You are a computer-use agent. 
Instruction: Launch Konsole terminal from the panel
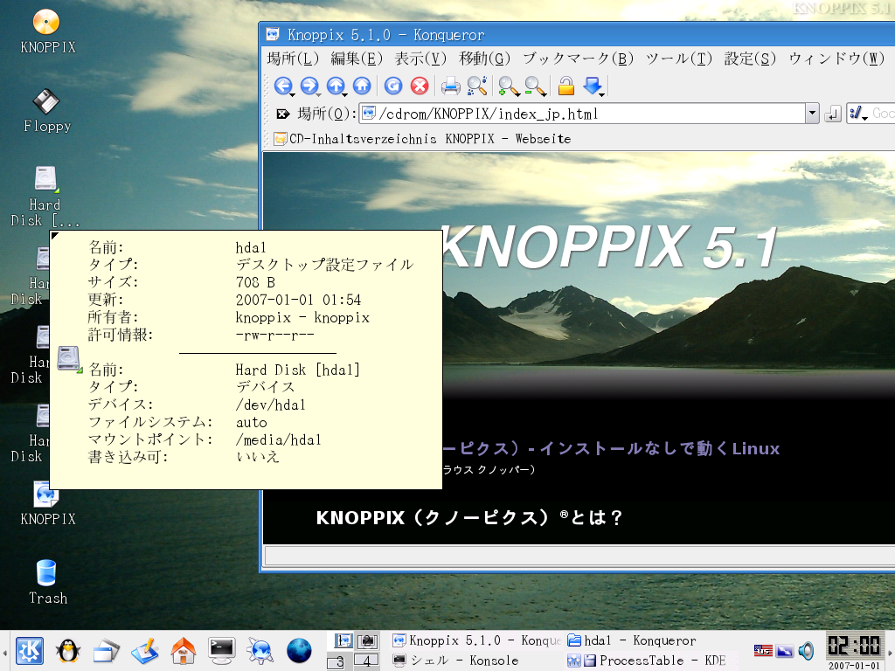tap(221, 651)
